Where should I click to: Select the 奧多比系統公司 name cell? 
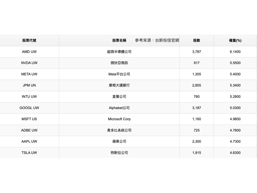[x=119, y=130]
